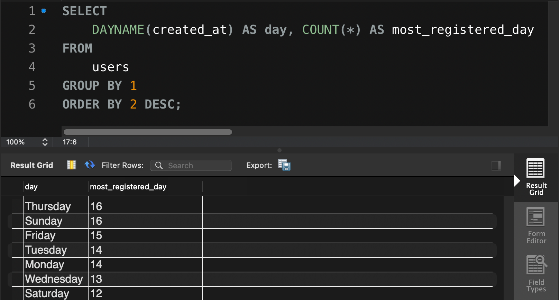Screen dimensions: 559x300
Task: Select the Thursday cell
Action: tap(56, 206)
